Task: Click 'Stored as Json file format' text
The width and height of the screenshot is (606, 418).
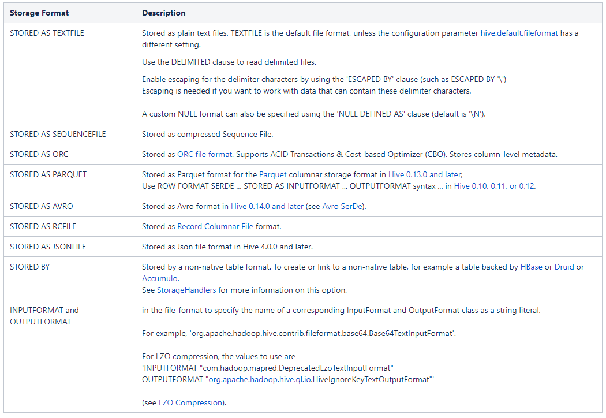Action: click(227, 247)
